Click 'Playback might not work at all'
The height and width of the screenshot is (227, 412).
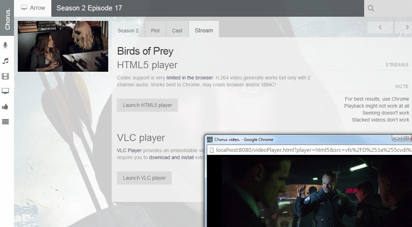point(376,106)
